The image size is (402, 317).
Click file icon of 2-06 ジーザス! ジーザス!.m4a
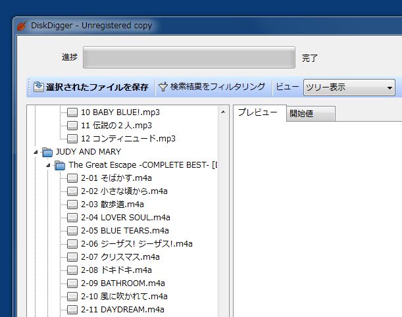pos(72,244)
